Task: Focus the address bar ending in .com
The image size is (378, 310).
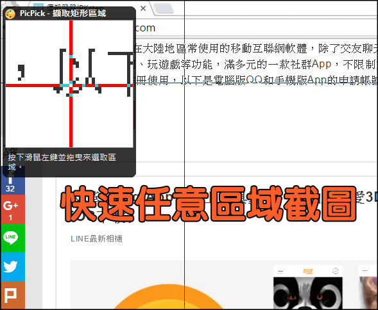Action: click(x=255, y=28)
